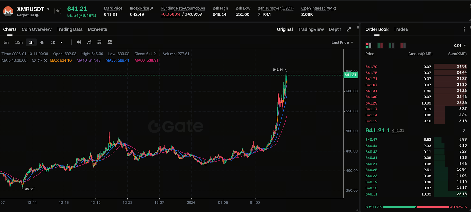Open the Order Book three-dot options menu
Image resolution: width=471 pixels, height=212 pixels.
coord(464,29)
